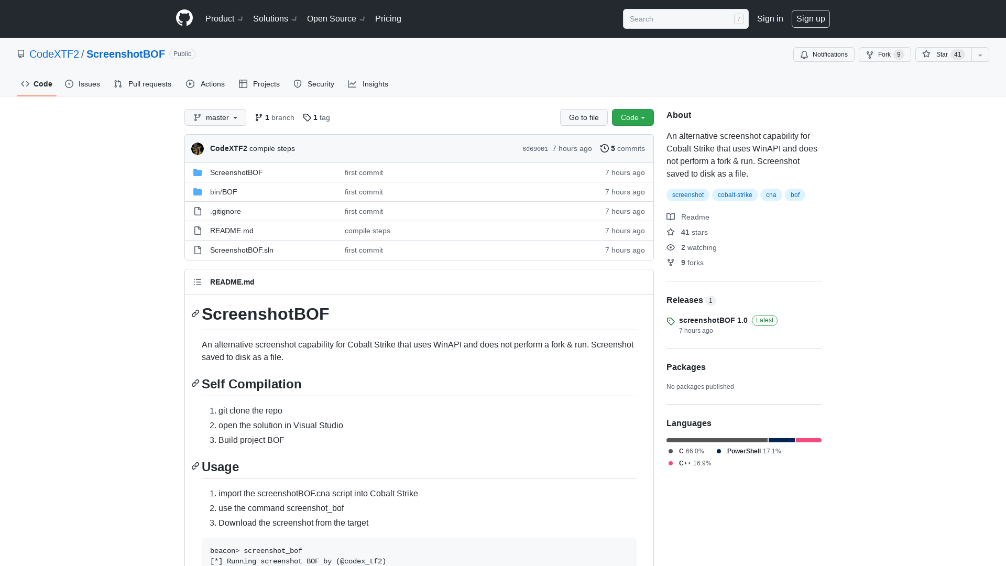This screenshot has height=566, width=1006.
Task: Open the screenshotBOF 1.0 release
Action: 713,320
